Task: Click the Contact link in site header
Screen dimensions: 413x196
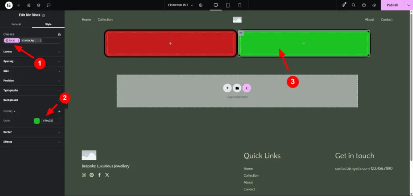Action: [387, 19]
